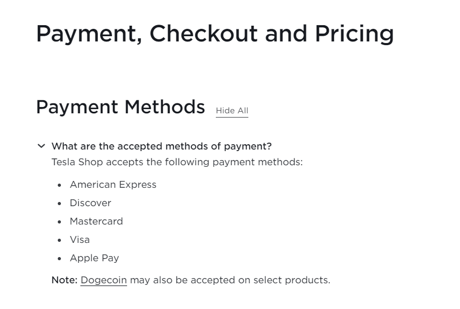
Task: Open the Dogecoin link
Action: [x=103, y=280]
